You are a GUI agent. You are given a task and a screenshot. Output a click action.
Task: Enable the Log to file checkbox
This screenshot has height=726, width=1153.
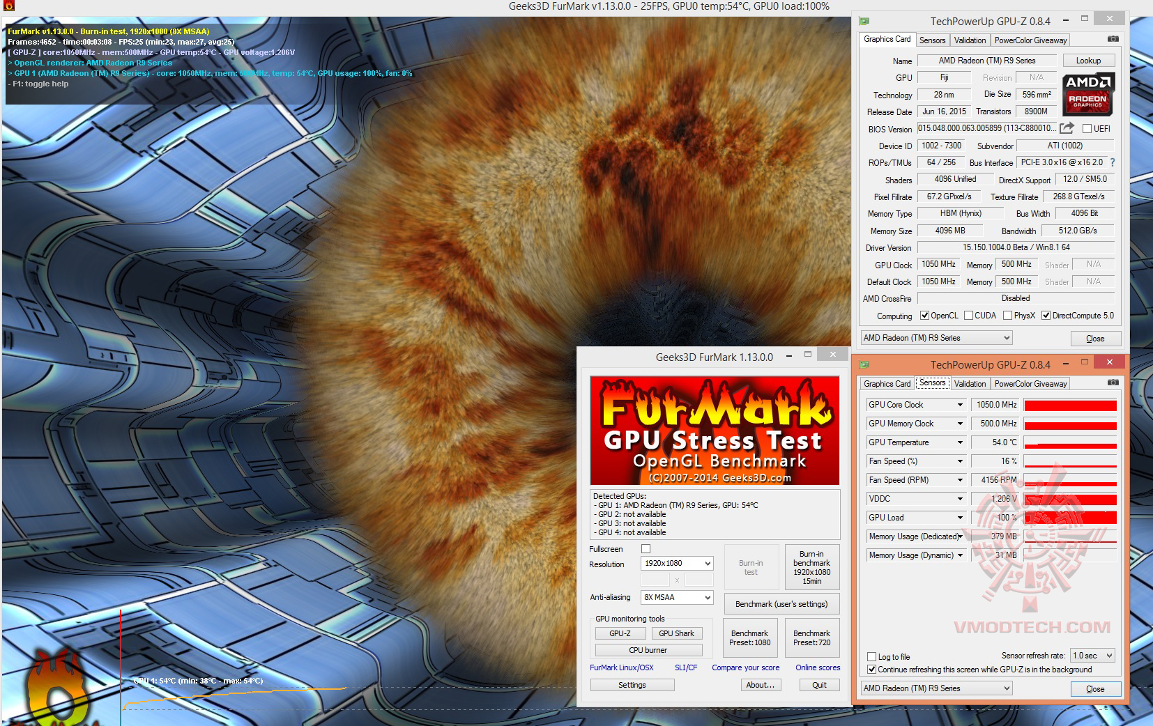point(871,656)
